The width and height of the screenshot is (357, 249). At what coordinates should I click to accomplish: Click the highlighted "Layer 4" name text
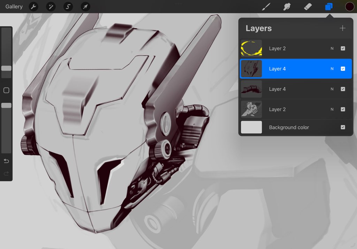click(277, 69)
